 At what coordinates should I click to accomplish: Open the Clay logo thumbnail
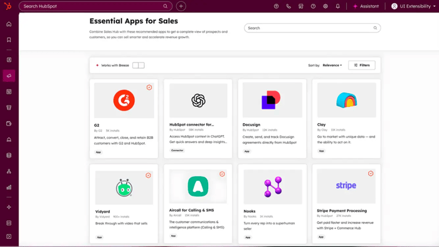point(347,100)
